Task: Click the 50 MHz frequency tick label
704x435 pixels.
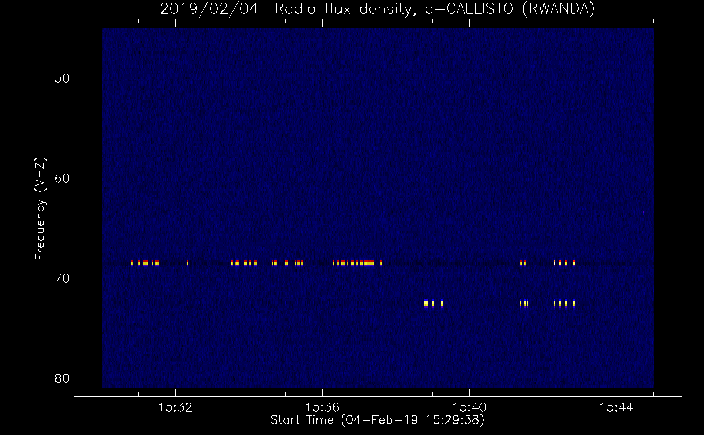Action: point(62,78)
